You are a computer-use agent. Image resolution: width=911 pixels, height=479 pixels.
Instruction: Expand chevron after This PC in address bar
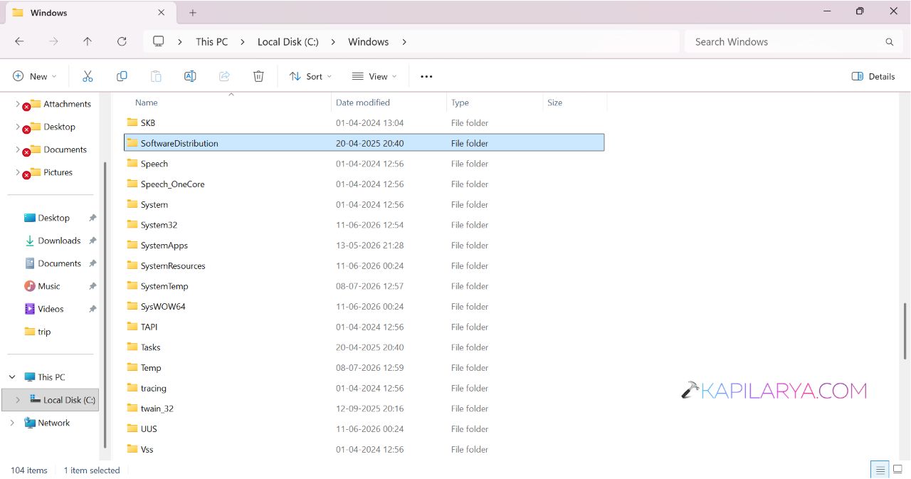(x=242, y=42)
